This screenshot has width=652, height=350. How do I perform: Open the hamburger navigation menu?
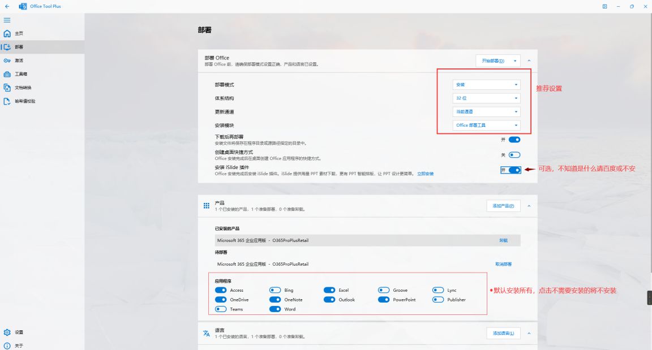coord(7,20)
